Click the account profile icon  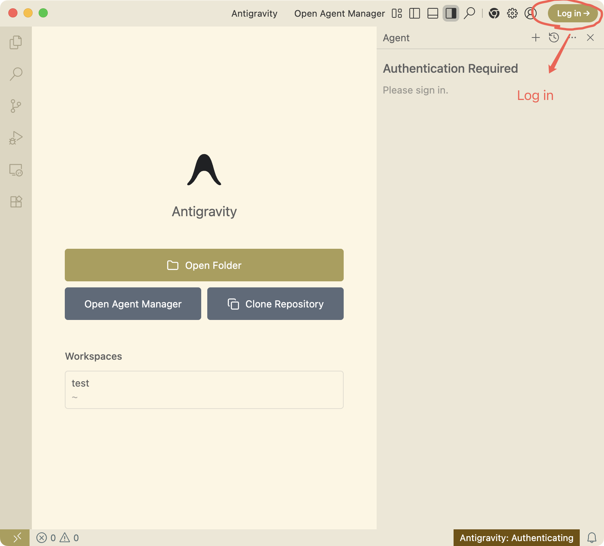[530, 14]
